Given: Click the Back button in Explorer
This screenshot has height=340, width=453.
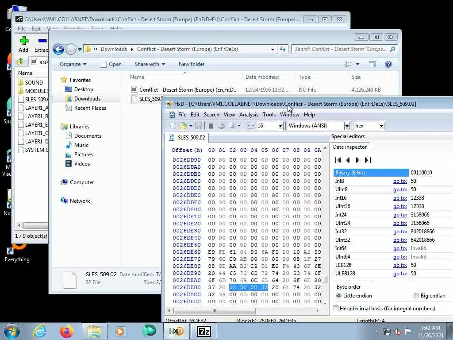Looking at the screenshot, I should point(58,50).
